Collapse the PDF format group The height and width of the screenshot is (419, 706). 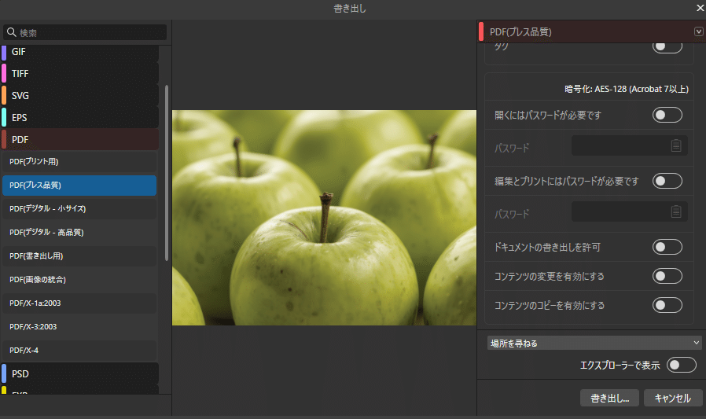pyautogui.click(x=80, y=139)
